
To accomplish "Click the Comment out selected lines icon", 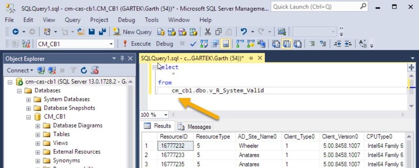I will tap(312, 44).
